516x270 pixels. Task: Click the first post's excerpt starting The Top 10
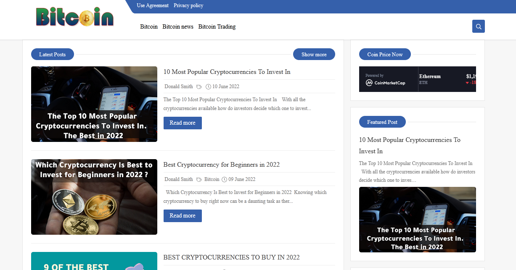pos(237,104)
